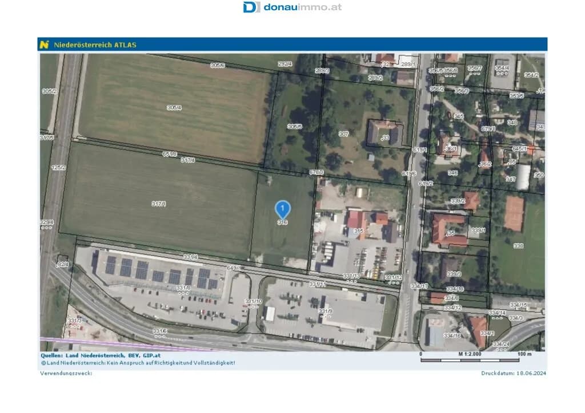Select parcel label 645/1
Image resolution: width=585 pixels, height=413 pixels.
pos(519,148)
